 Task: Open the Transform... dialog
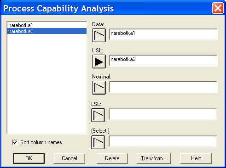click(x=154, y=158)
